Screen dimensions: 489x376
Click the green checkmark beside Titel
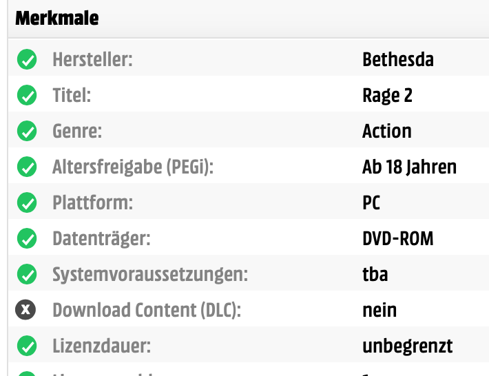(27, 95)
